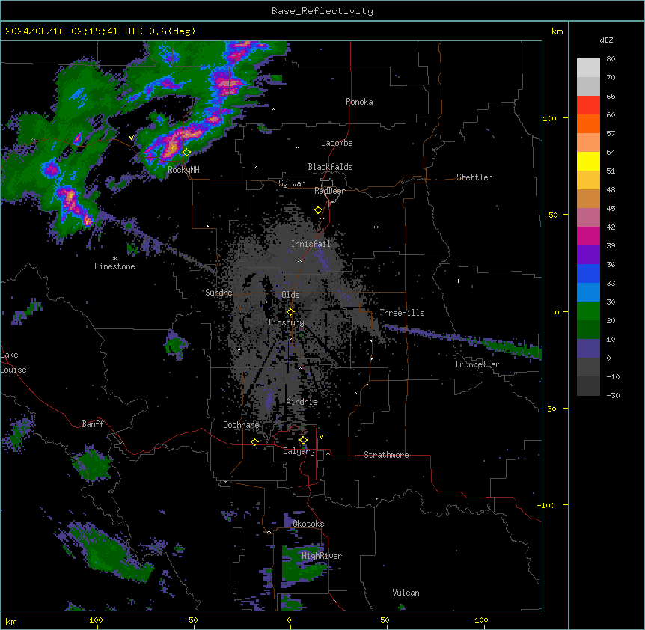Click the 0 tick on bottom km axis
The width and height of the screenshot is (645, 630).
(x=289, y=620)
